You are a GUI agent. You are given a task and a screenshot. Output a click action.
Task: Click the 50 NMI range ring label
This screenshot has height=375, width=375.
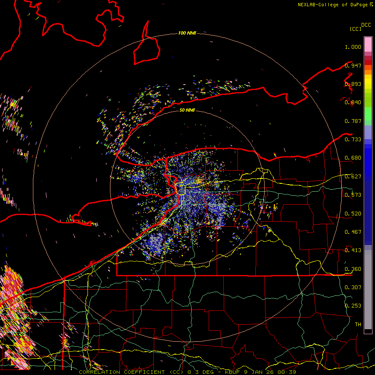click(187, 110)
